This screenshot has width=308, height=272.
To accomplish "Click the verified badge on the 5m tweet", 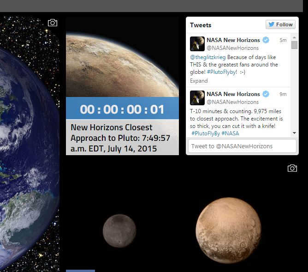I will [266, 40].
